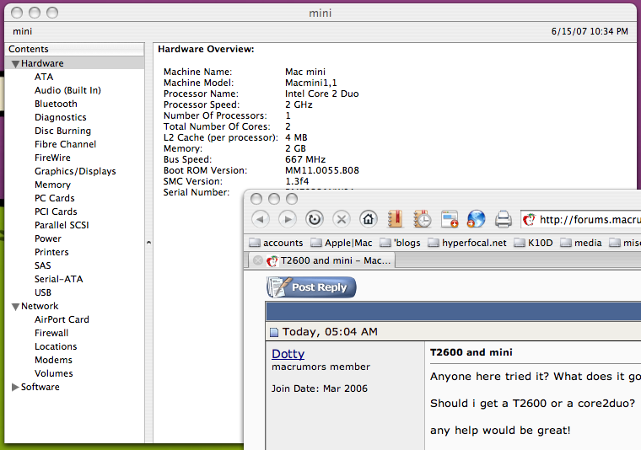Viewport: 641px width, 450px height.
Task: Click the globe toolbar icon
Action: coord(477,219)
